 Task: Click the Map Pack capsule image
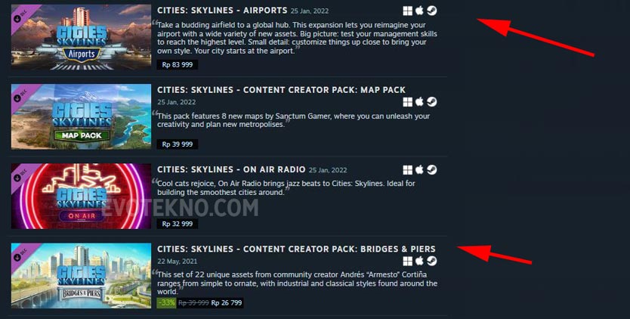[x=81, y=116]
